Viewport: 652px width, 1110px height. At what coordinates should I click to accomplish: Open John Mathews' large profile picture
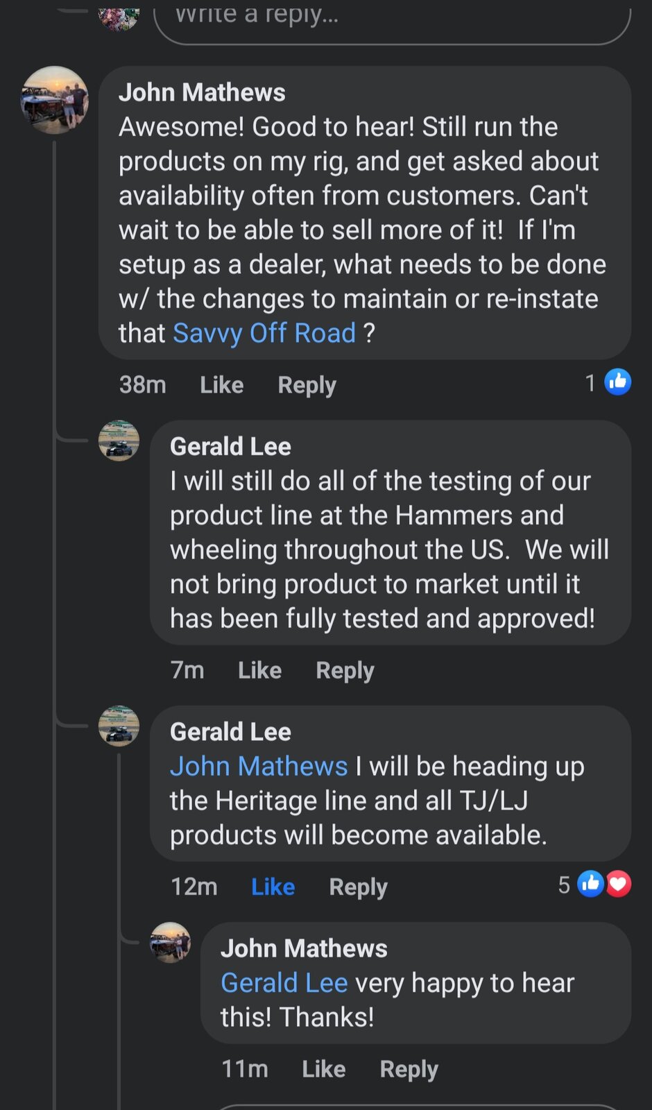tap(55, 100)
